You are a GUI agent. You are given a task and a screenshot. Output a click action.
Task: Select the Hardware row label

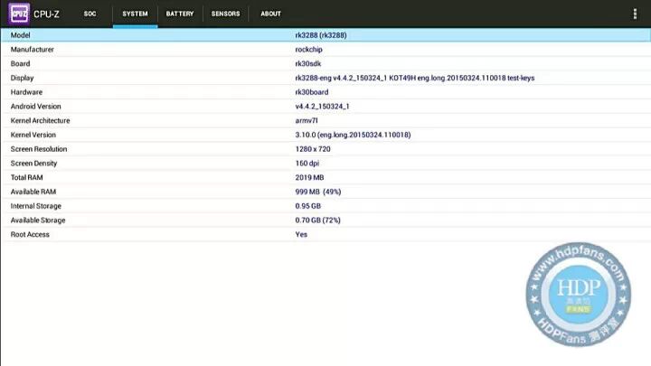26,92
